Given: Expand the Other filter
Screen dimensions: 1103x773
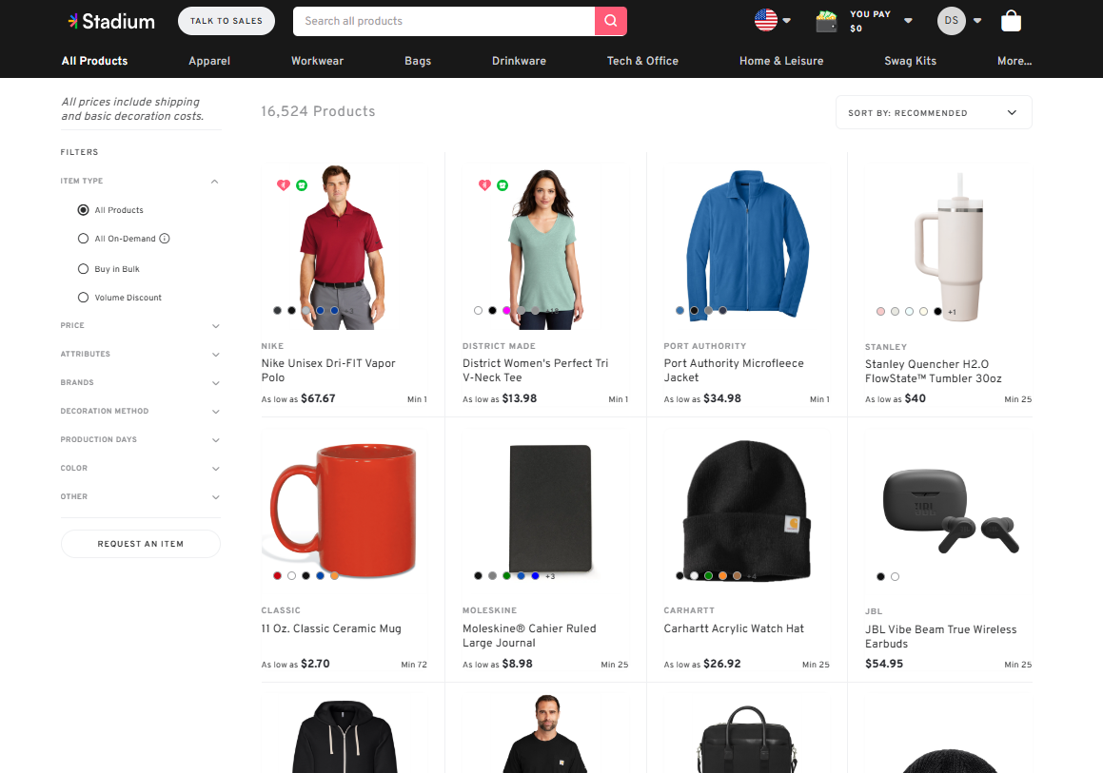Looking at the screenshot, I should click(216, 497).
